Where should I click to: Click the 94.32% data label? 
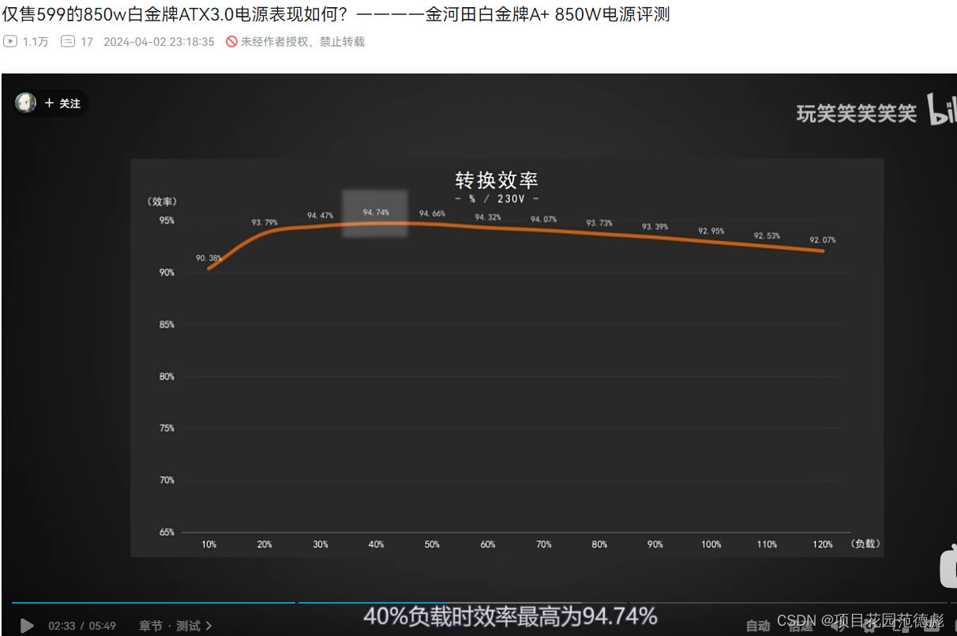(487, 216)
